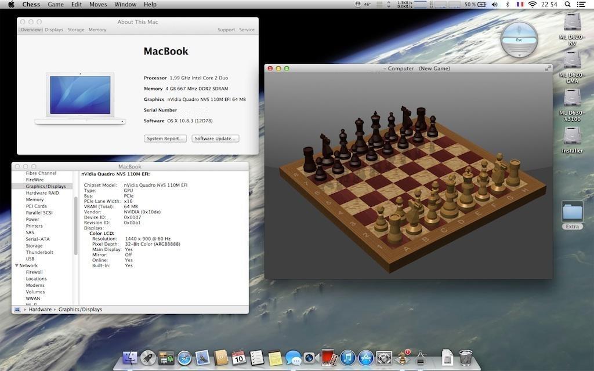Image resolution: width=594 pixels, height=371 pixels.
Task: Click the Chess icon in the Dock
Action: pyautogui.click(x=403, y=357)
